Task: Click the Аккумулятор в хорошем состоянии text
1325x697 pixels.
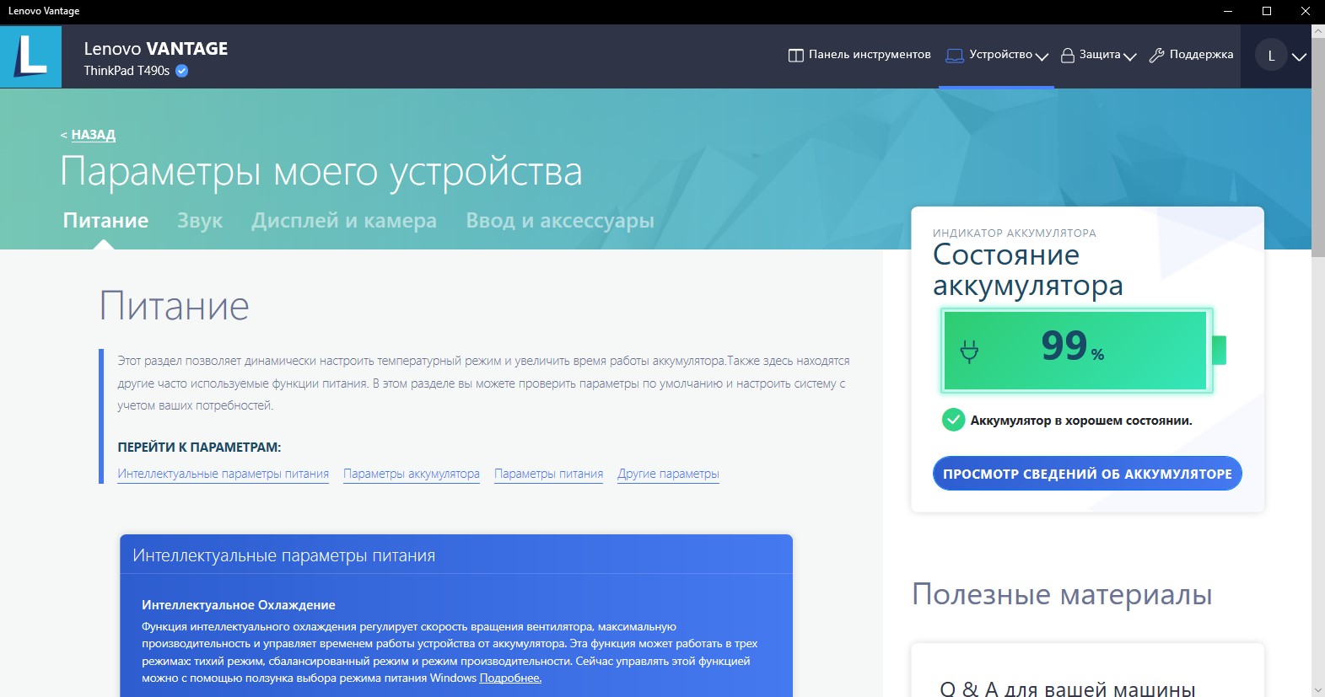Action: [x=1081, y=421]
